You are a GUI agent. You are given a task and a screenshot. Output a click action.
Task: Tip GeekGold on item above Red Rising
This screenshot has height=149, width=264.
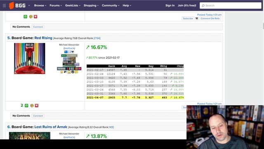[x=31, y=17]
